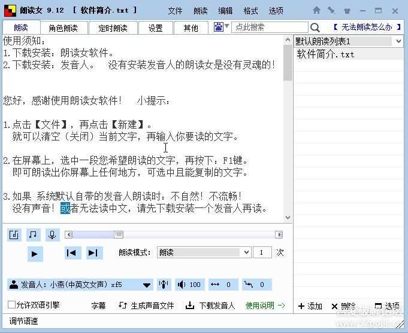Click the microphone recording icon
Viewport: 408px width, 333px height.
(53, 234)
